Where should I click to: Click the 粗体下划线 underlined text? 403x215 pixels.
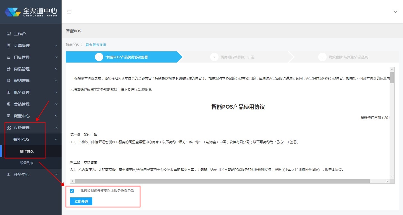tap(177, 79)
